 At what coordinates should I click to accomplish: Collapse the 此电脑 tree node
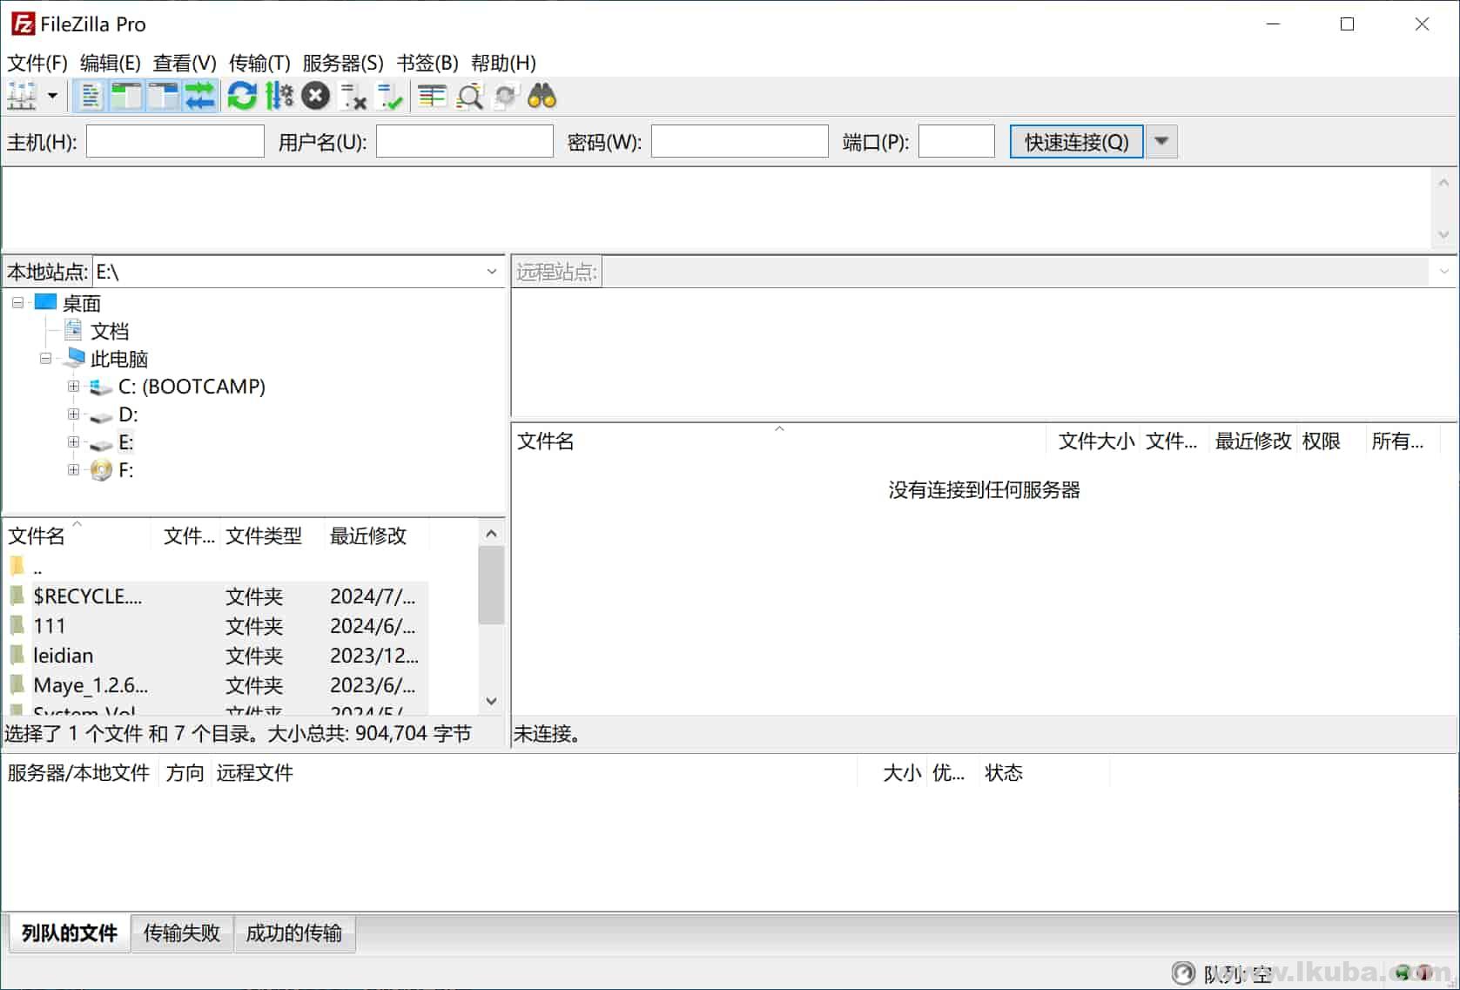(45, 359)
